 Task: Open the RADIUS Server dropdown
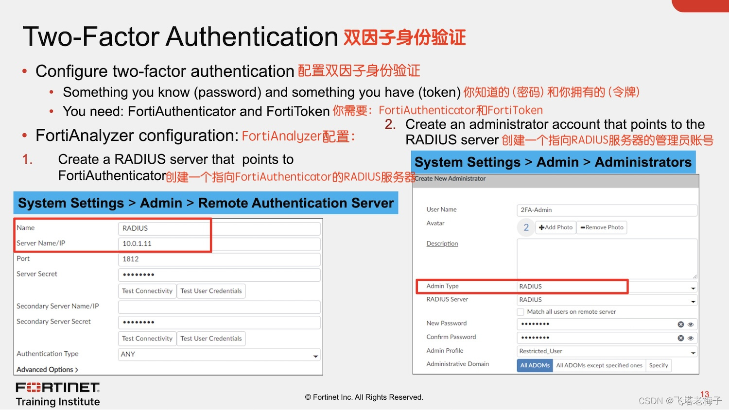pyautogui.click(x=607, y=300)
